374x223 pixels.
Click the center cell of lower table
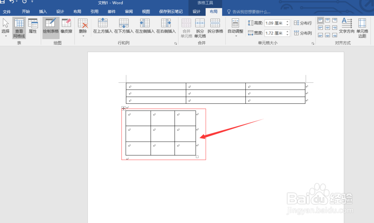[163, 134]
